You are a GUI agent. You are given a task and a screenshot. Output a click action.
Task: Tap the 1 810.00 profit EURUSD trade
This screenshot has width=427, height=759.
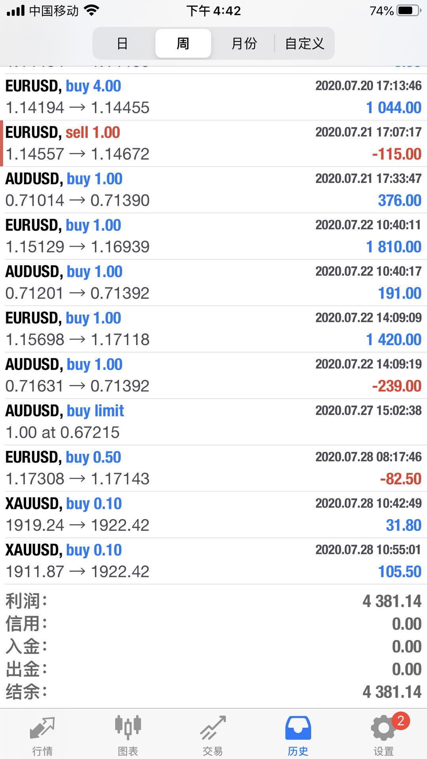[x=213, y=236]
